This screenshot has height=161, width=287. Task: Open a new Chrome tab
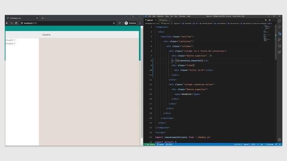pyautogui.click(x=43, y=18)
